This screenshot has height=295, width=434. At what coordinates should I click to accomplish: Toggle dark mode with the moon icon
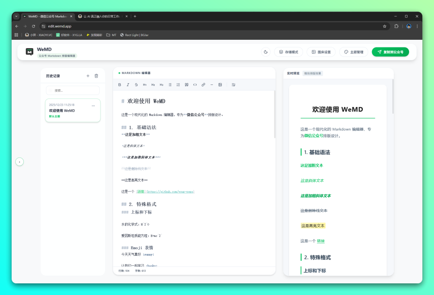pyautogui.click(x=266, y=52)
